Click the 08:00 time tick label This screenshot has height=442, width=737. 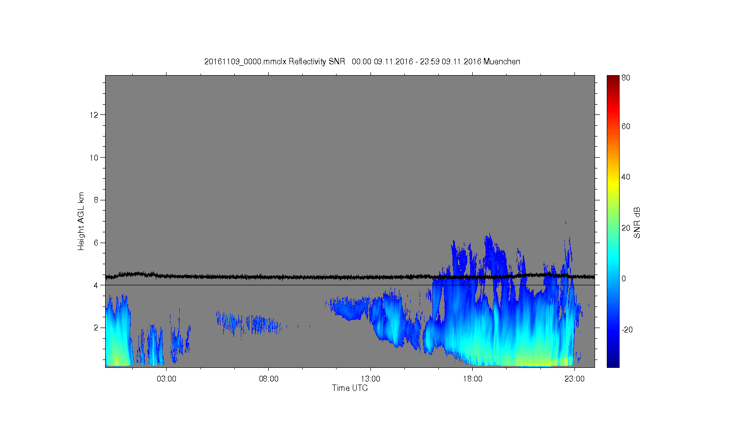tap(269, 379)
